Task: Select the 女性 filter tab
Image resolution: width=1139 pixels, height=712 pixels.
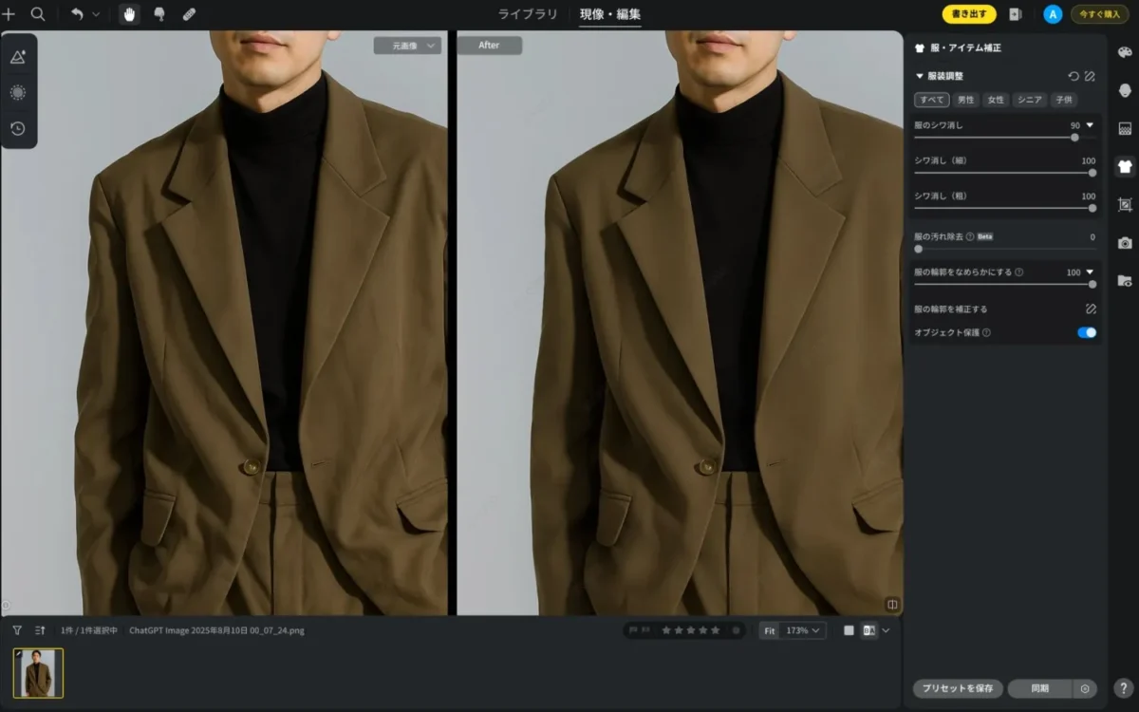Action: tap(995, 100)
